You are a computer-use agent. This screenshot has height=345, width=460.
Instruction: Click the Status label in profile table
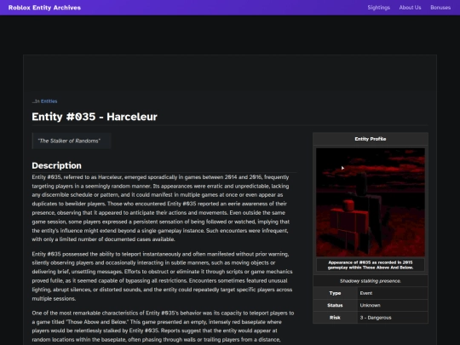tap(335, 306)
